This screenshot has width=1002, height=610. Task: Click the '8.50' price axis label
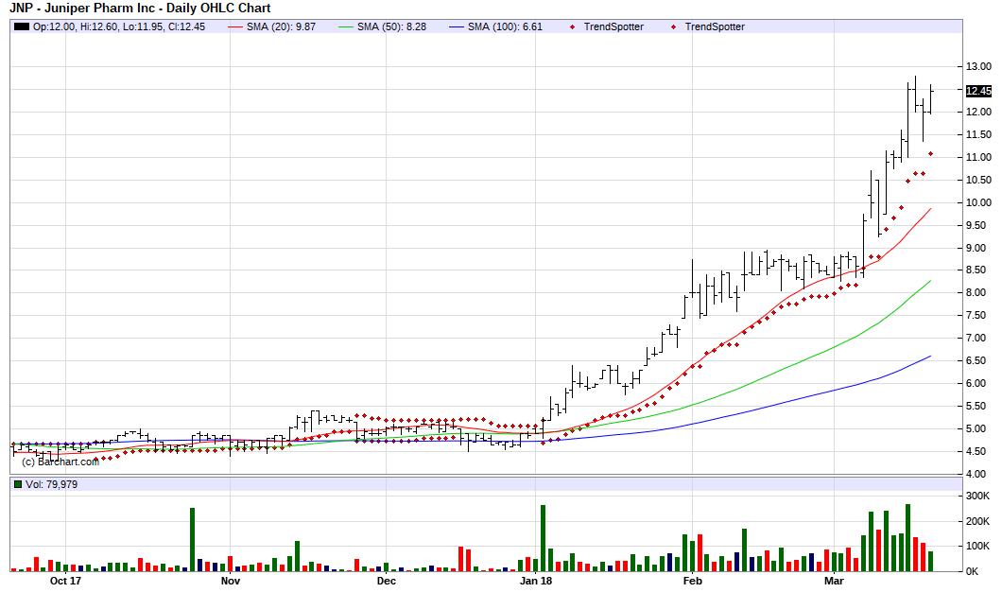tap(978, 270)
